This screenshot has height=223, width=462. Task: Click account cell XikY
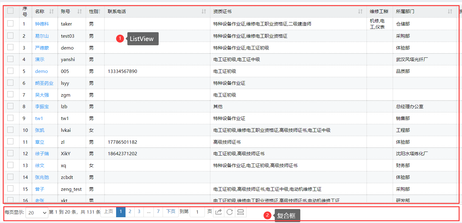click(66, 154)
